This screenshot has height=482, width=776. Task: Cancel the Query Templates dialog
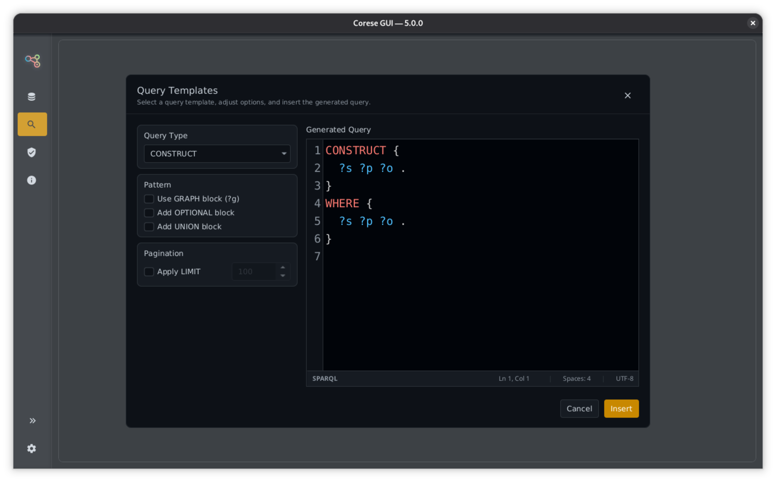pos(579,408)
